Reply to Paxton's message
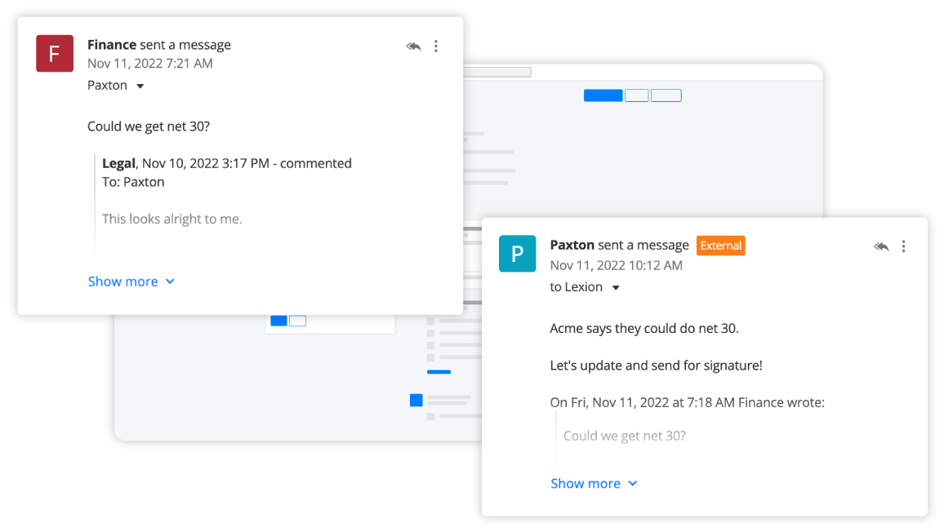Viewport: 944px width, 532px height. 881,246
